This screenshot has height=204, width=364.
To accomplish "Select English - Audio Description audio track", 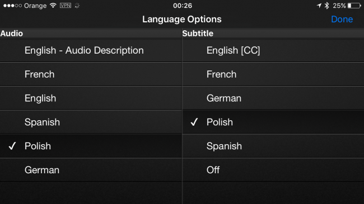I will coord(91,50).
